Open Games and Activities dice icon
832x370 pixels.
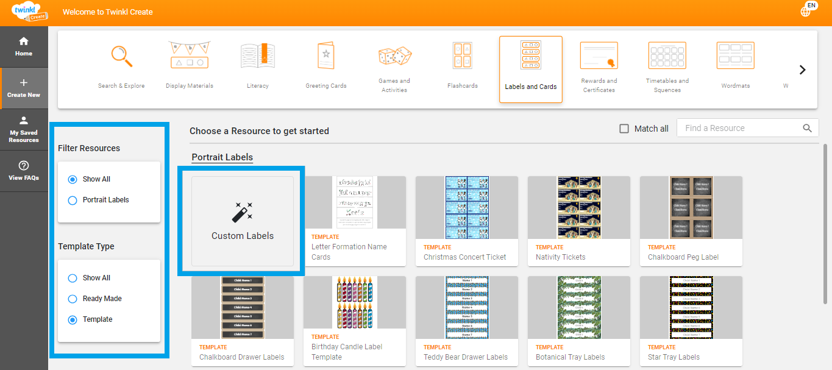tap(394, 57)
